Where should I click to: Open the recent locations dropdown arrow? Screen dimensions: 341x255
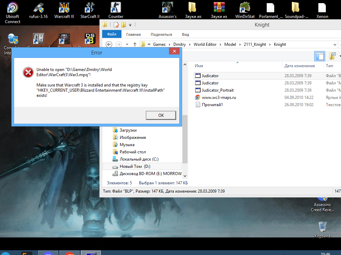[x=127, y=44]
